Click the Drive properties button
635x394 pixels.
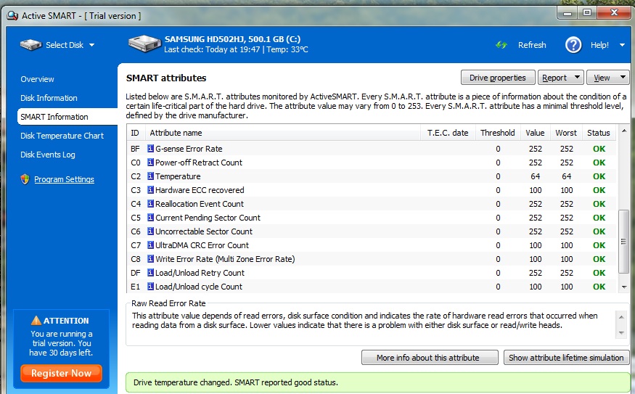tap(498, 78)
